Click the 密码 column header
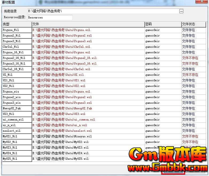The image size is (209, 176). click(x=163, y=24)
